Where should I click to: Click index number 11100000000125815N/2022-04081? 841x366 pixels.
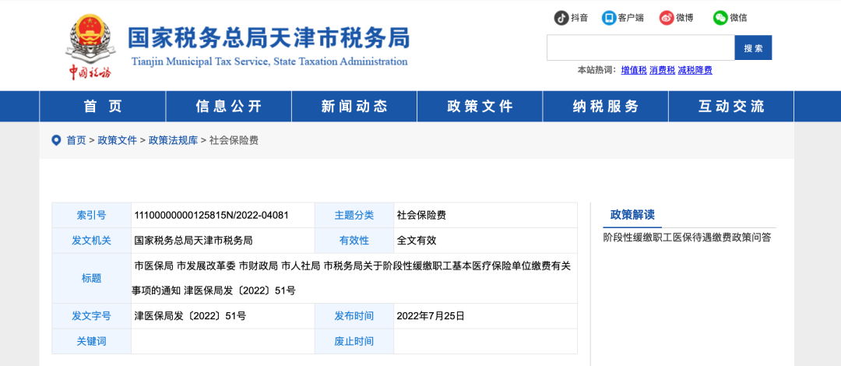click(211, 215)
